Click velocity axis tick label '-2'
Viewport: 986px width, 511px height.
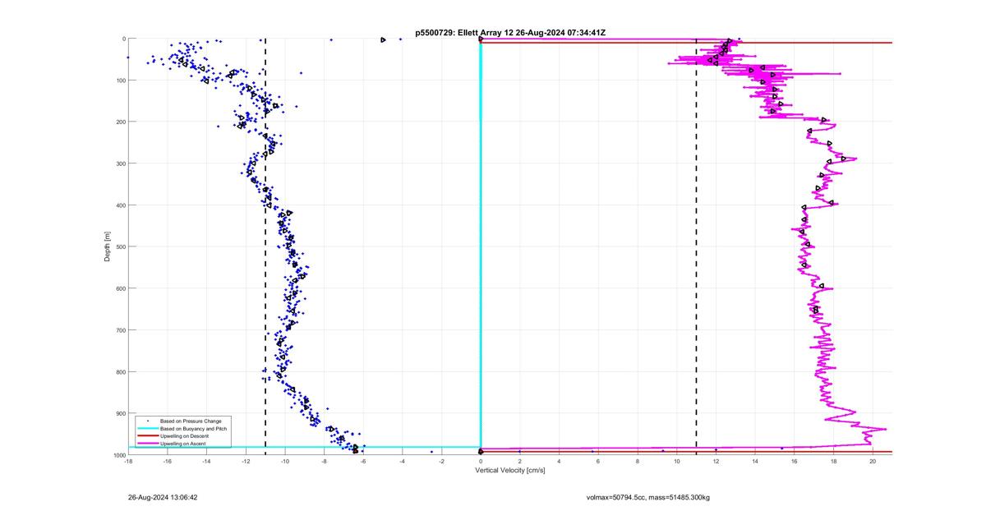(441, 462)
